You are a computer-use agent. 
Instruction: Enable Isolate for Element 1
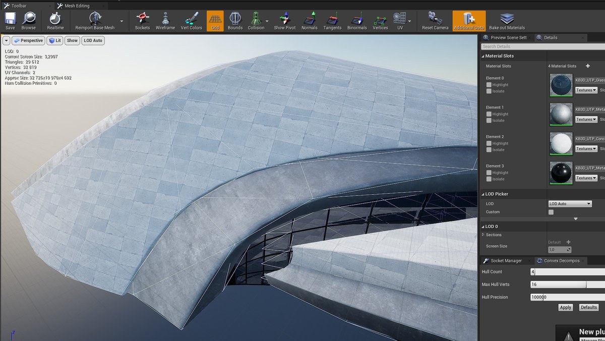point(489,121)
